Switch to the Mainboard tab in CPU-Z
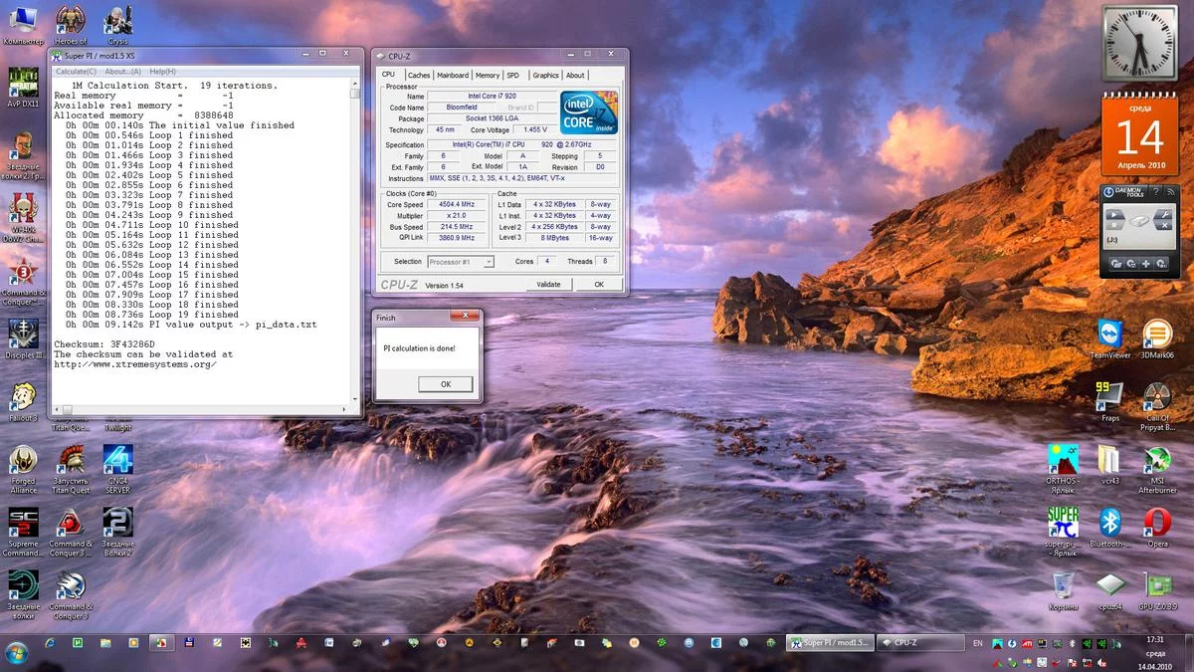The width and height of the screenshot is (1194, 672). click(453, 76)
